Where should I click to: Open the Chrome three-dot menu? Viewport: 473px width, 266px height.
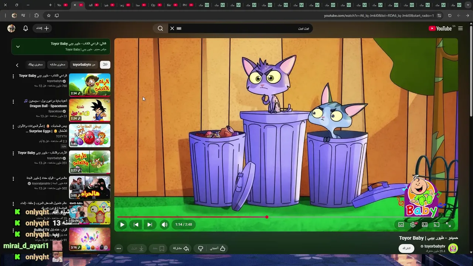click(5, 16)
